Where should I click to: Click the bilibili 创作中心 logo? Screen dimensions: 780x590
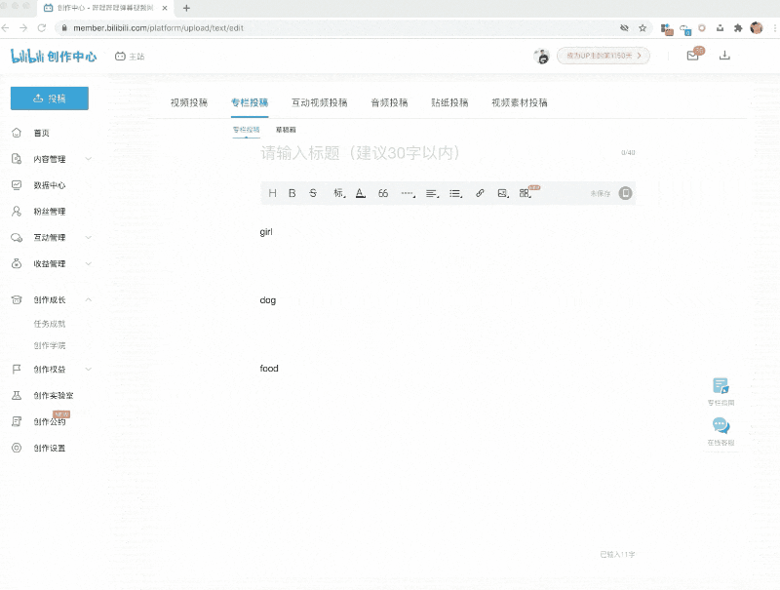[54, 57]
